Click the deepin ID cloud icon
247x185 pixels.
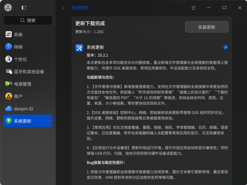coord(9,108)
